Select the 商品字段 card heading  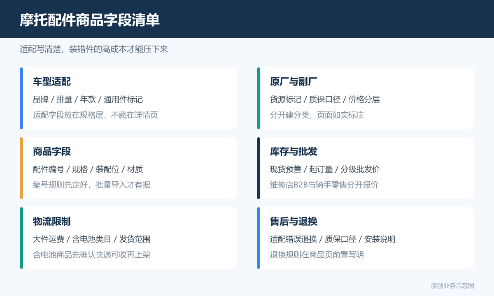[52, 151]
